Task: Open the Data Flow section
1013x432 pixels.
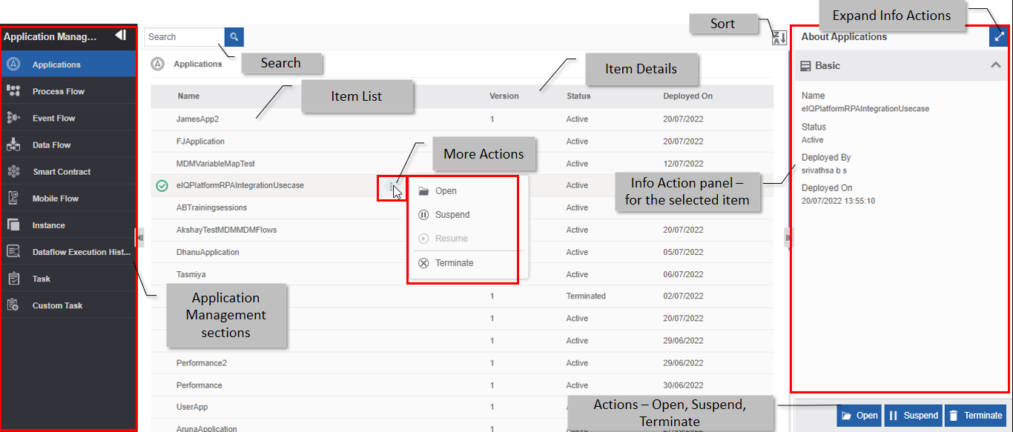Action: [68, 144]
